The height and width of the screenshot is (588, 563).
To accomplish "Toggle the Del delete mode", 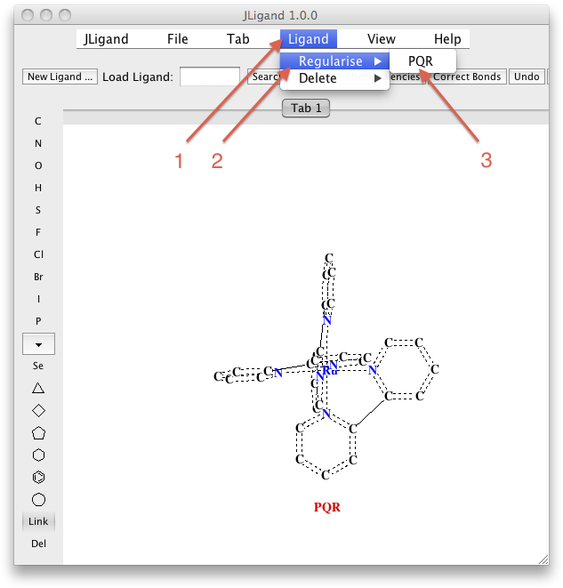I will pos(38,544).
